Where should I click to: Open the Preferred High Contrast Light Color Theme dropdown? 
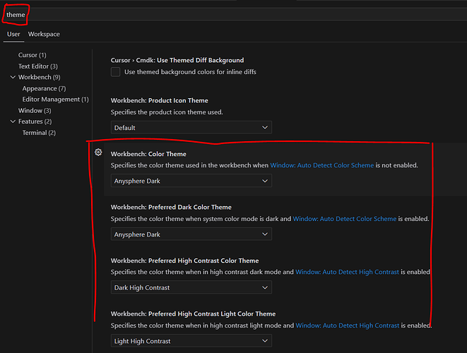pyautogui.click(x=191, y=341)
